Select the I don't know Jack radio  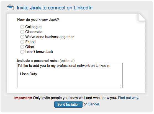(22, 52)
